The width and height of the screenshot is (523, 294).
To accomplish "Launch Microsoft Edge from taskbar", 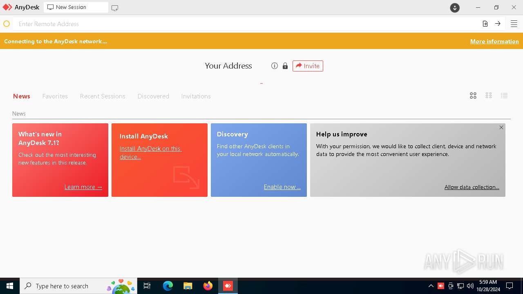I will pos(168,286).
